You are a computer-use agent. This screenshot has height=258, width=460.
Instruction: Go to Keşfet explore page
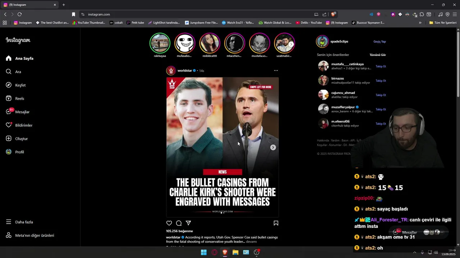pyautogui.click(x=15, y=85)
